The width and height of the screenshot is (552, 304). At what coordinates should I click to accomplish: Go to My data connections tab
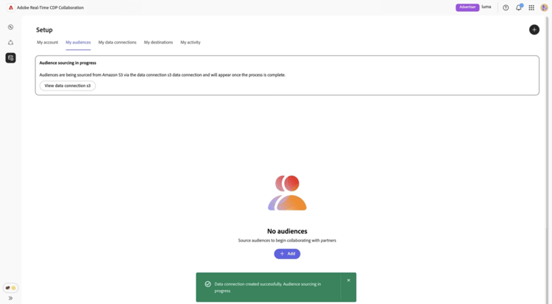click(x=117, y=42)
